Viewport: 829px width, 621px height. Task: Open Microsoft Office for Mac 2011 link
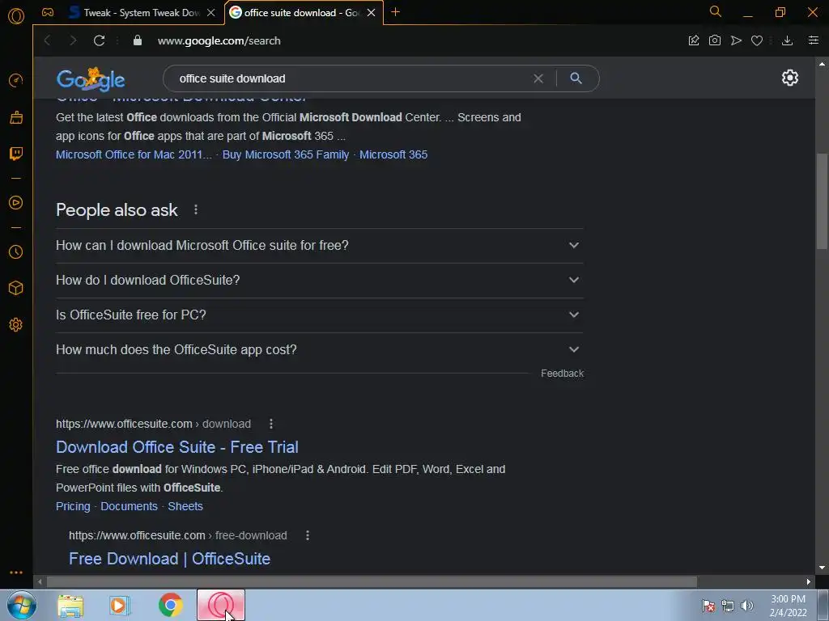pyautogui.click(x=134, y=154)
